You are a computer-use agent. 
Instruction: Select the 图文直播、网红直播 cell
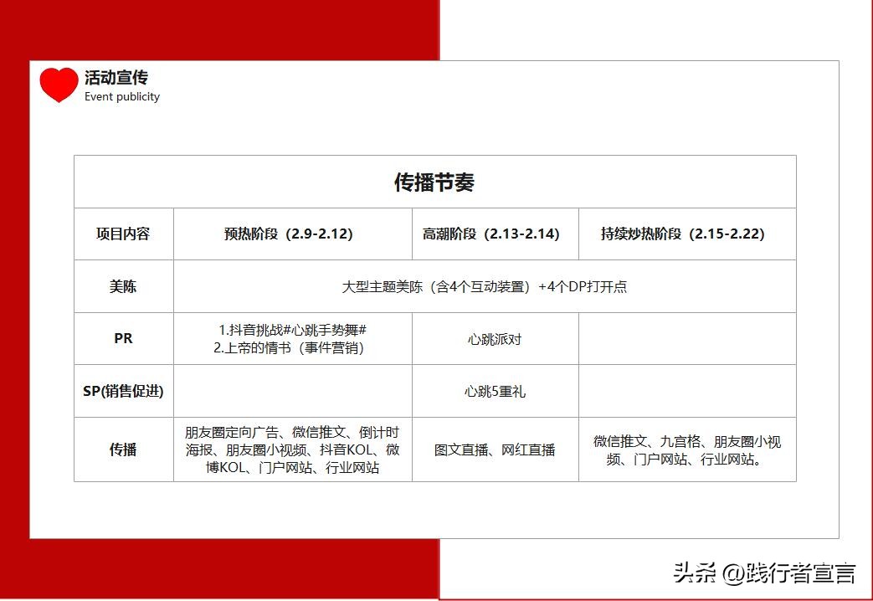tap(496, 450)
